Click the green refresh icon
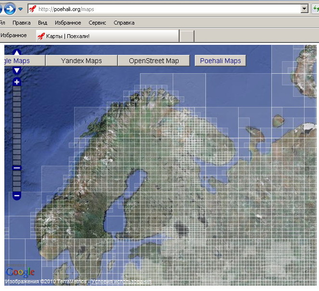Viewport: 319px width, 291px height. coord(316,9)
